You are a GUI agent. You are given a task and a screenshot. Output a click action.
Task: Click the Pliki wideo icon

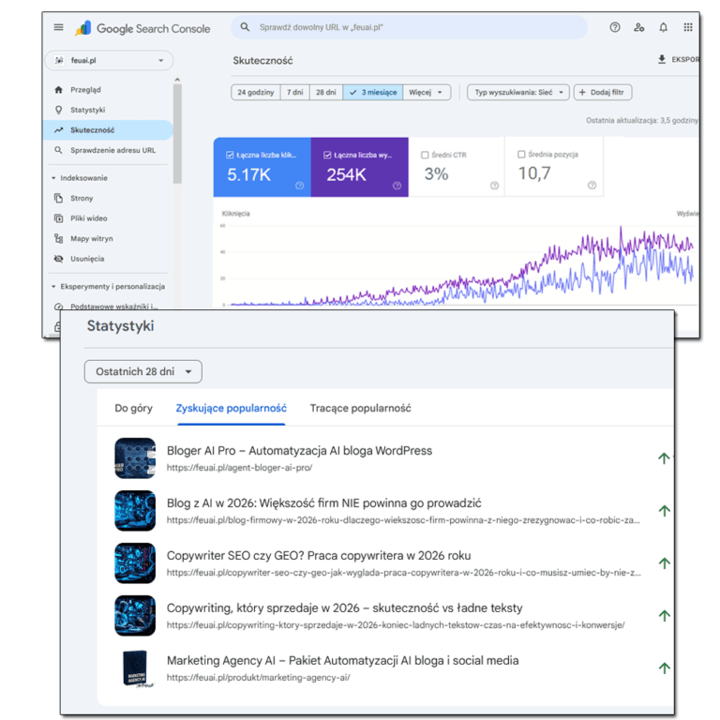(58, 218)
